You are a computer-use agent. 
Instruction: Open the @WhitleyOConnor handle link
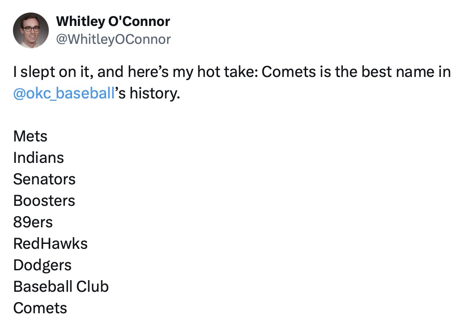[113, 39]
